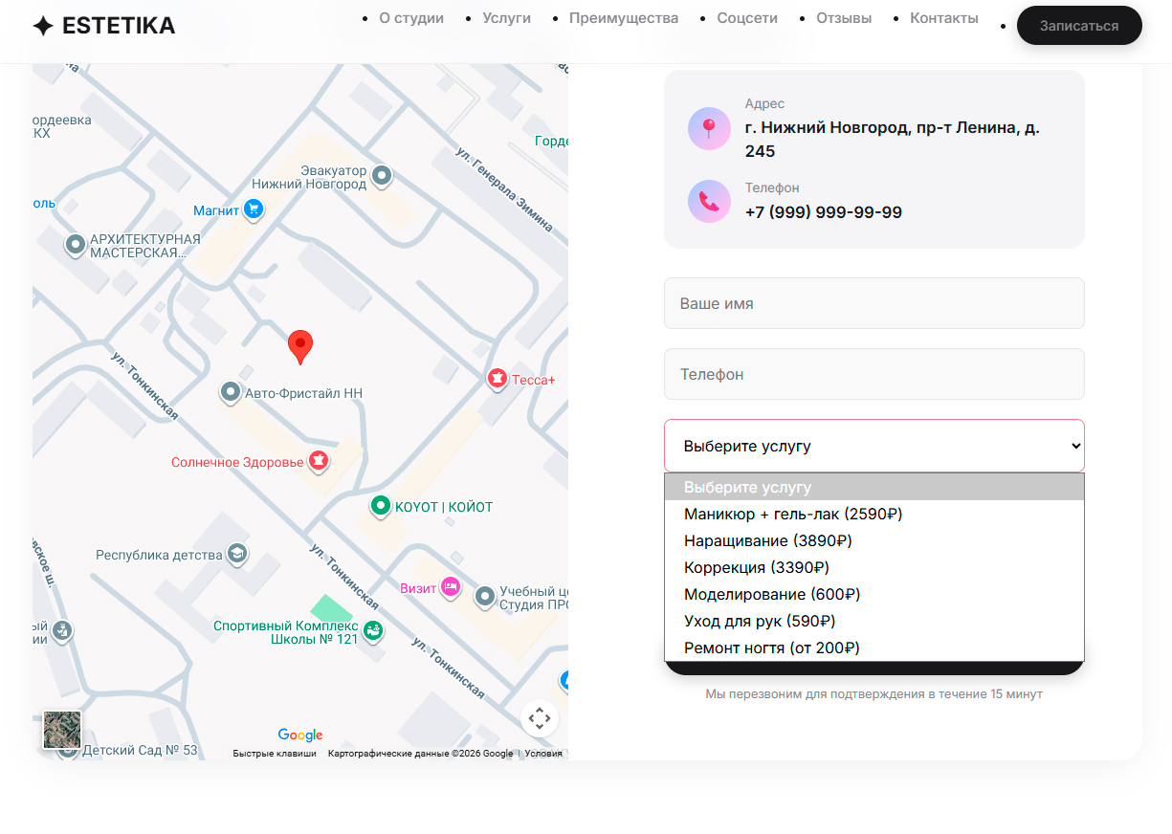
Task: Click the Учебный центр Студия marker icon
Action: point(485,596)
